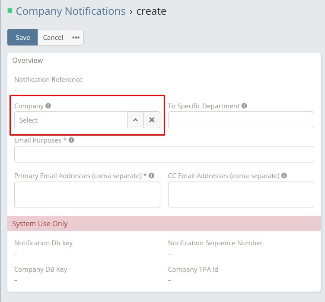Clear the Company selection with the X icon
This screenshot has height=302, width=325.
(152, 120)
